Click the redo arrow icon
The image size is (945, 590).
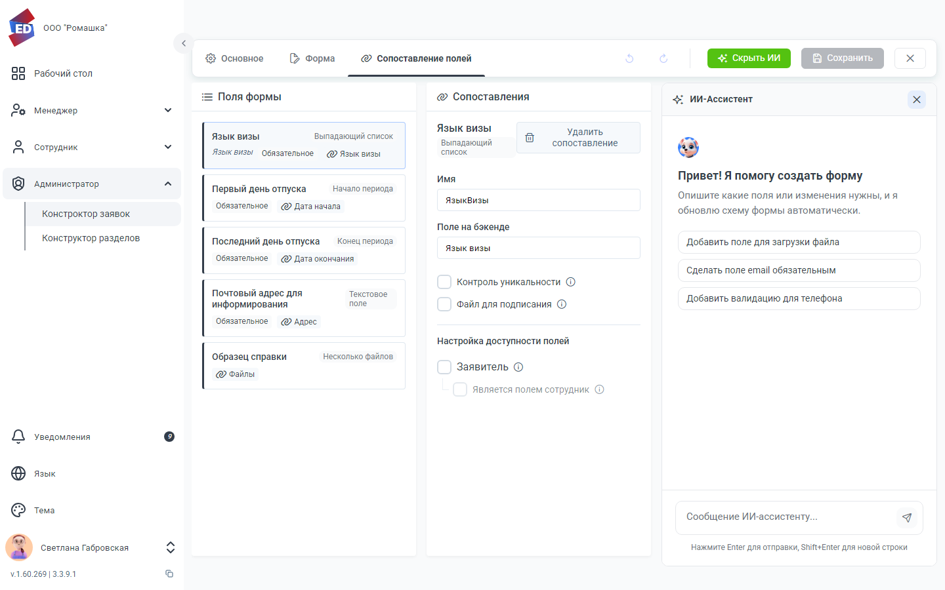[663, 58]
